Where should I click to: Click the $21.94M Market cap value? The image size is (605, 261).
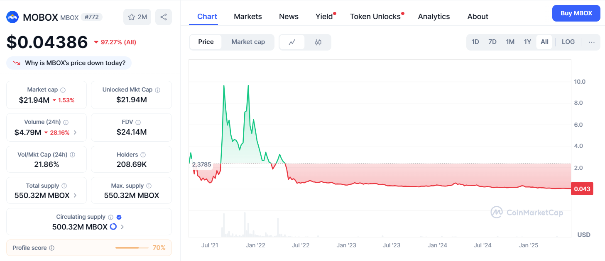(x=34, y=100)
